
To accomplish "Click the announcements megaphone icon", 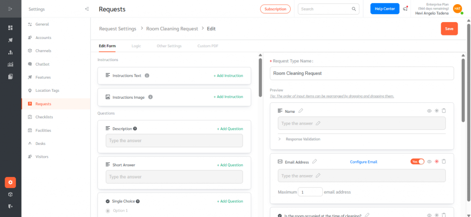I will click(405, 9).
